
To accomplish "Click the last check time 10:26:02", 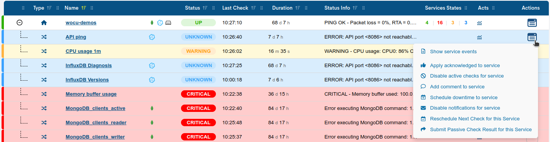I will [232, 51].
